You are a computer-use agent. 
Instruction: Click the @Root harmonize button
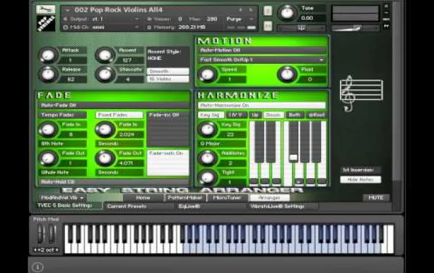point(316,115)
